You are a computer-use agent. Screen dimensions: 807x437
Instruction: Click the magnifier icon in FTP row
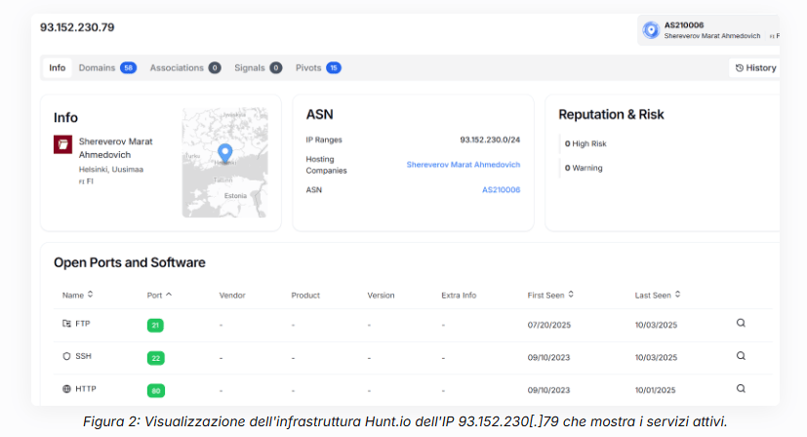[741, 324]
